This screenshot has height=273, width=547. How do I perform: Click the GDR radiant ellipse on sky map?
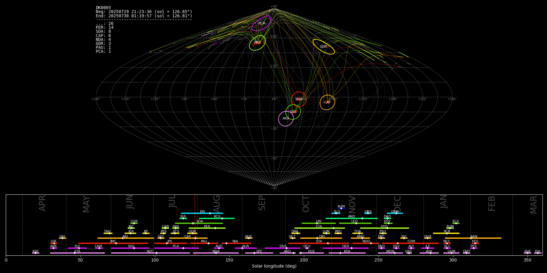[x=324, y=47]
